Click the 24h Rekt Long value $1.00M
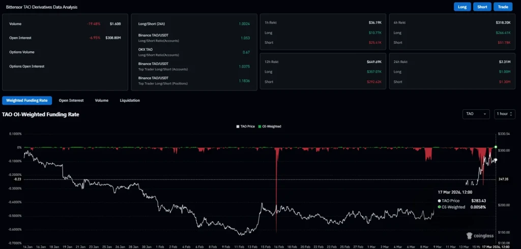Viewport: 521px width, 249px height. (505, 72)
